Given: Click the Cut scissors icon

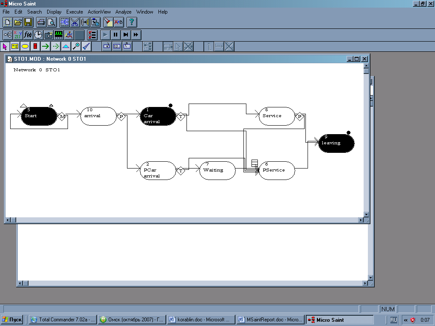Looking at the screenshot, I should [x=75, y=22].
